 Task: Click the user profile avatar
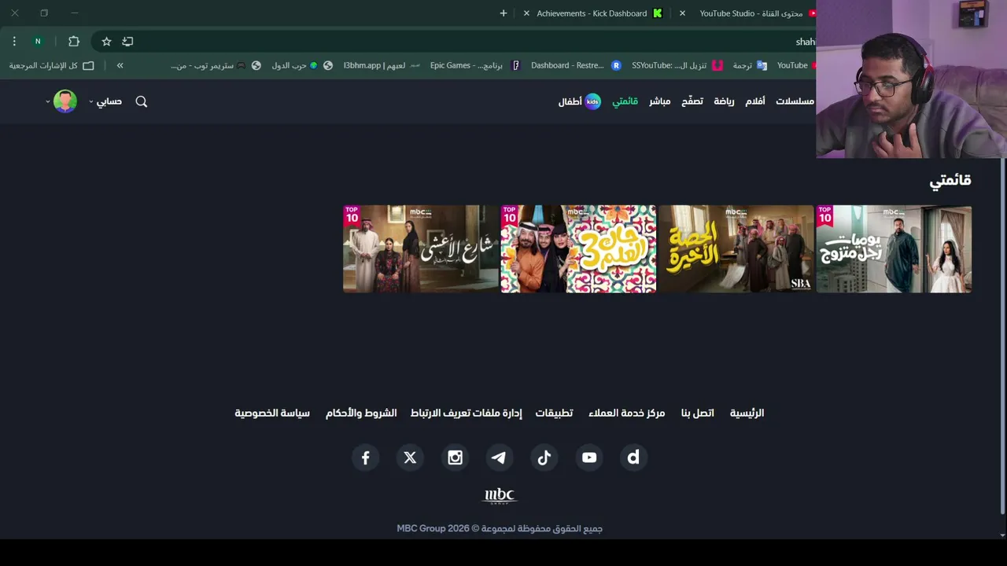coord(65,101)
